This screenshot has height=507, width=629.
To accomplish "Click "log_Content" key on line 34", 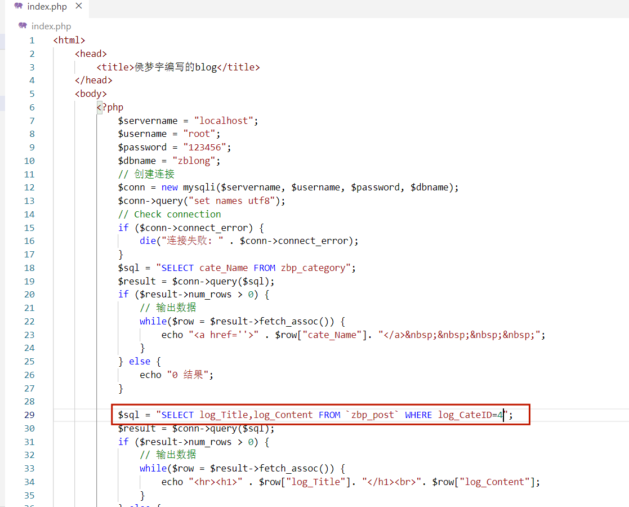I will (x=494, y=482).
